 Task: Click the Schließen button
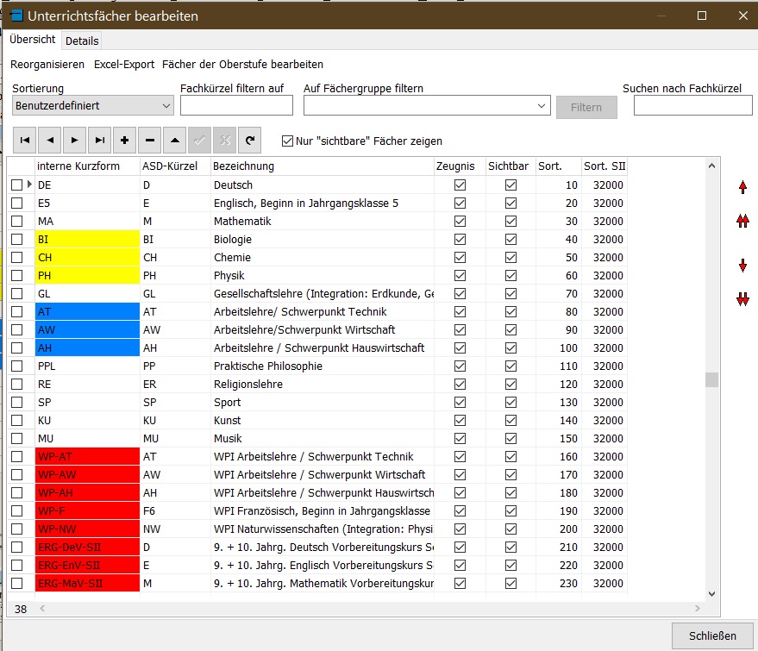(x=712, y=635)
